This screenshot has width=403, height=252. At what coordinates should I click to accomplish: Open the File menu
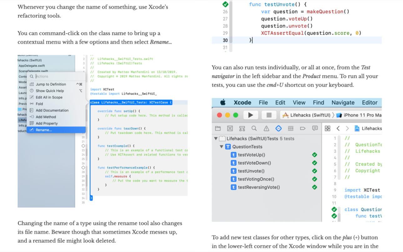[x=263, y=103]
